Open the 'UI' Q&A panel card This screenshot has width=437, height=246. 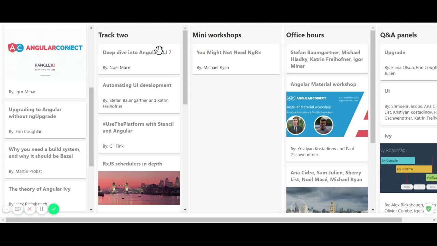click(408, 104)
